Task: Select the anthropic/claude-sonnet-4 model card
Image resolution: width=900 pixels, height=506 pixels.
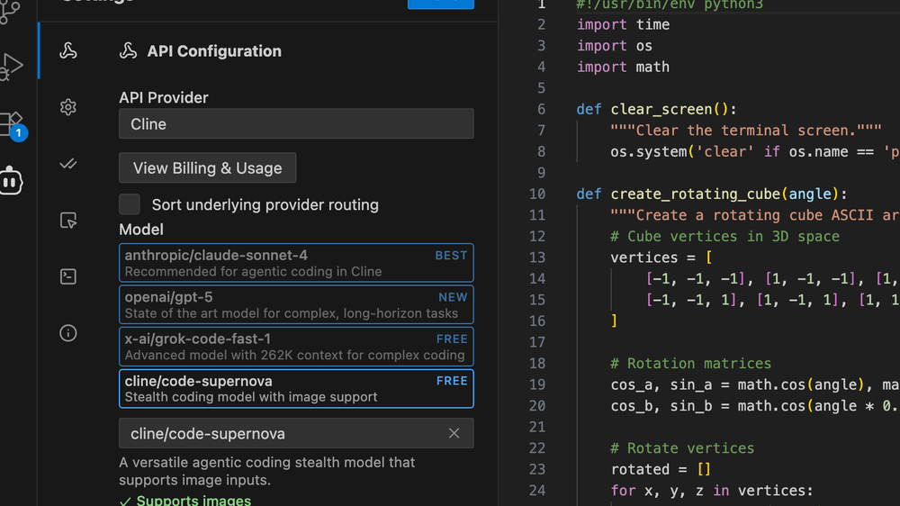Action: [296, 263]
